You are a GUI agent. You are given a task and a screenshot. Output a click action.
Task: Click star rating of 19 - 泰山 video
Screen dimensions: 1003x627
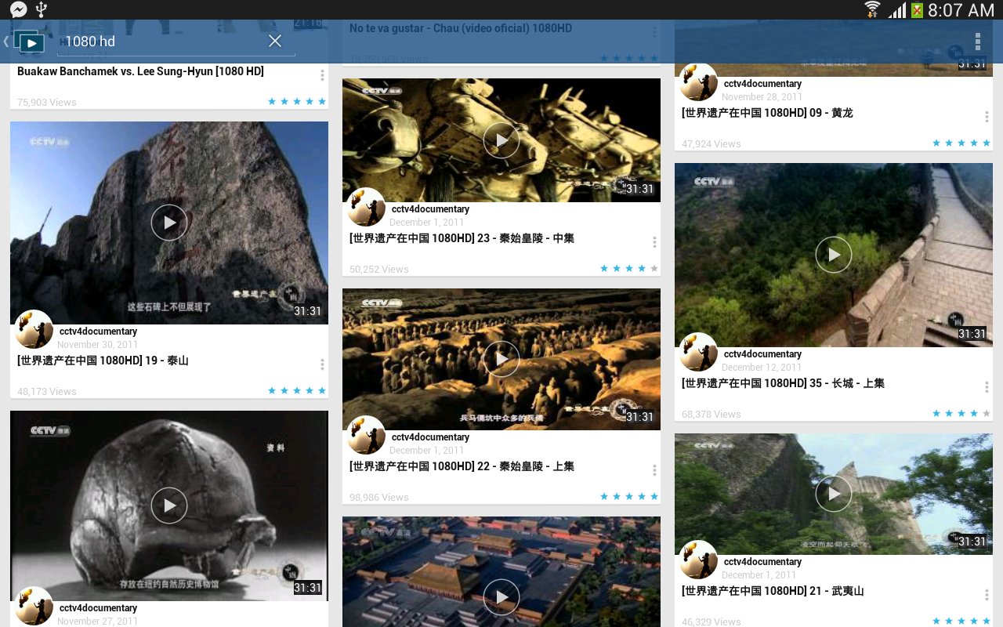[297, 390]
